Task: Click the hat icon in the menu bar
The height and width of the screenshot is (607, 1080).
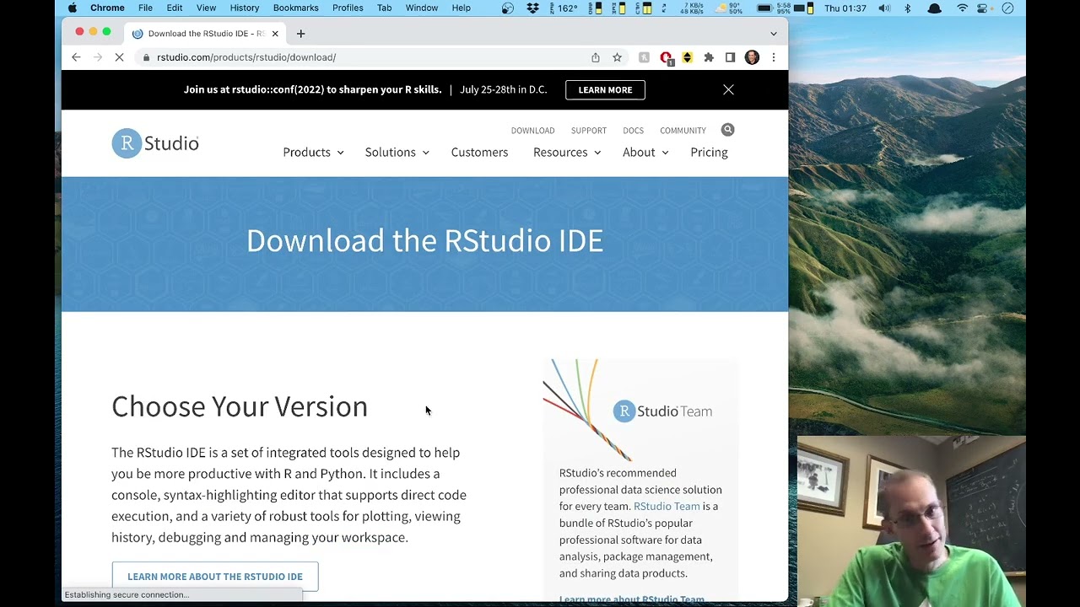Action: tap(934, 8)
